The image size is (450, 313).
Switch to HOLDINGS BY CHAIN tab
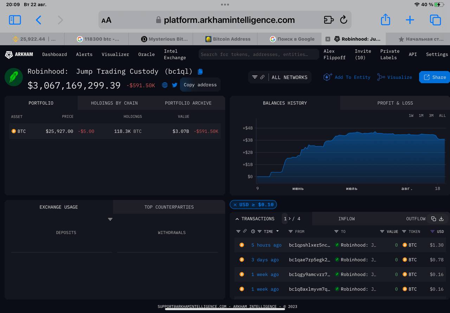tap(114, 103)
